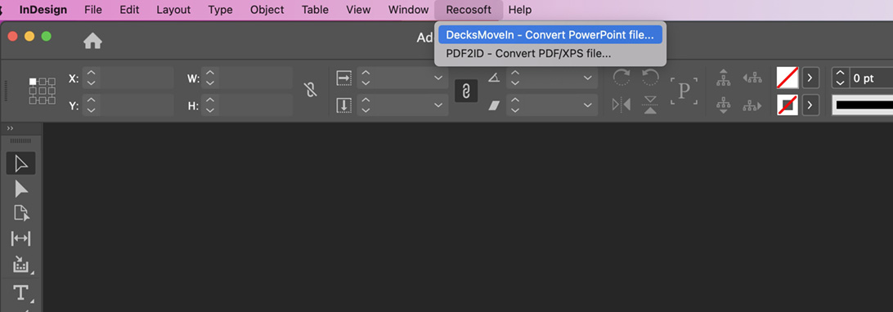Click the Height stepper
The height and width of the screenshot is (312, 893).
pyautogui.click(x=211, y=105)
